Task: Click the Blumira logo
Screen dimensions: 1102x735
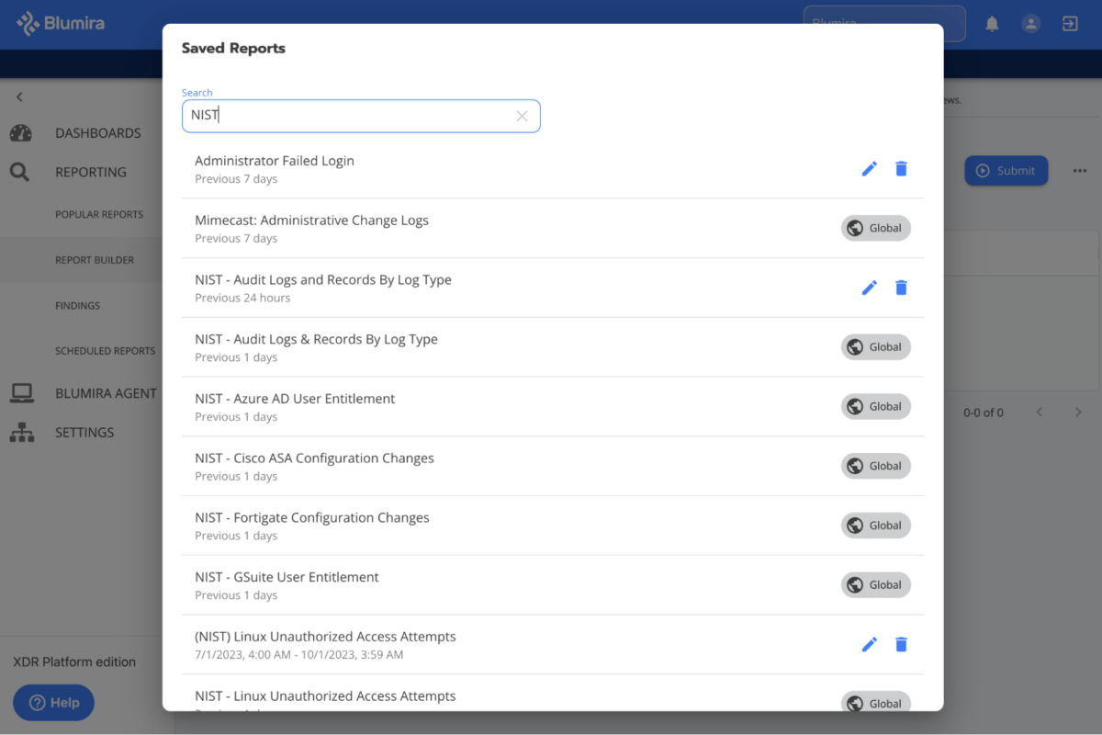Action: click(60, 23)
